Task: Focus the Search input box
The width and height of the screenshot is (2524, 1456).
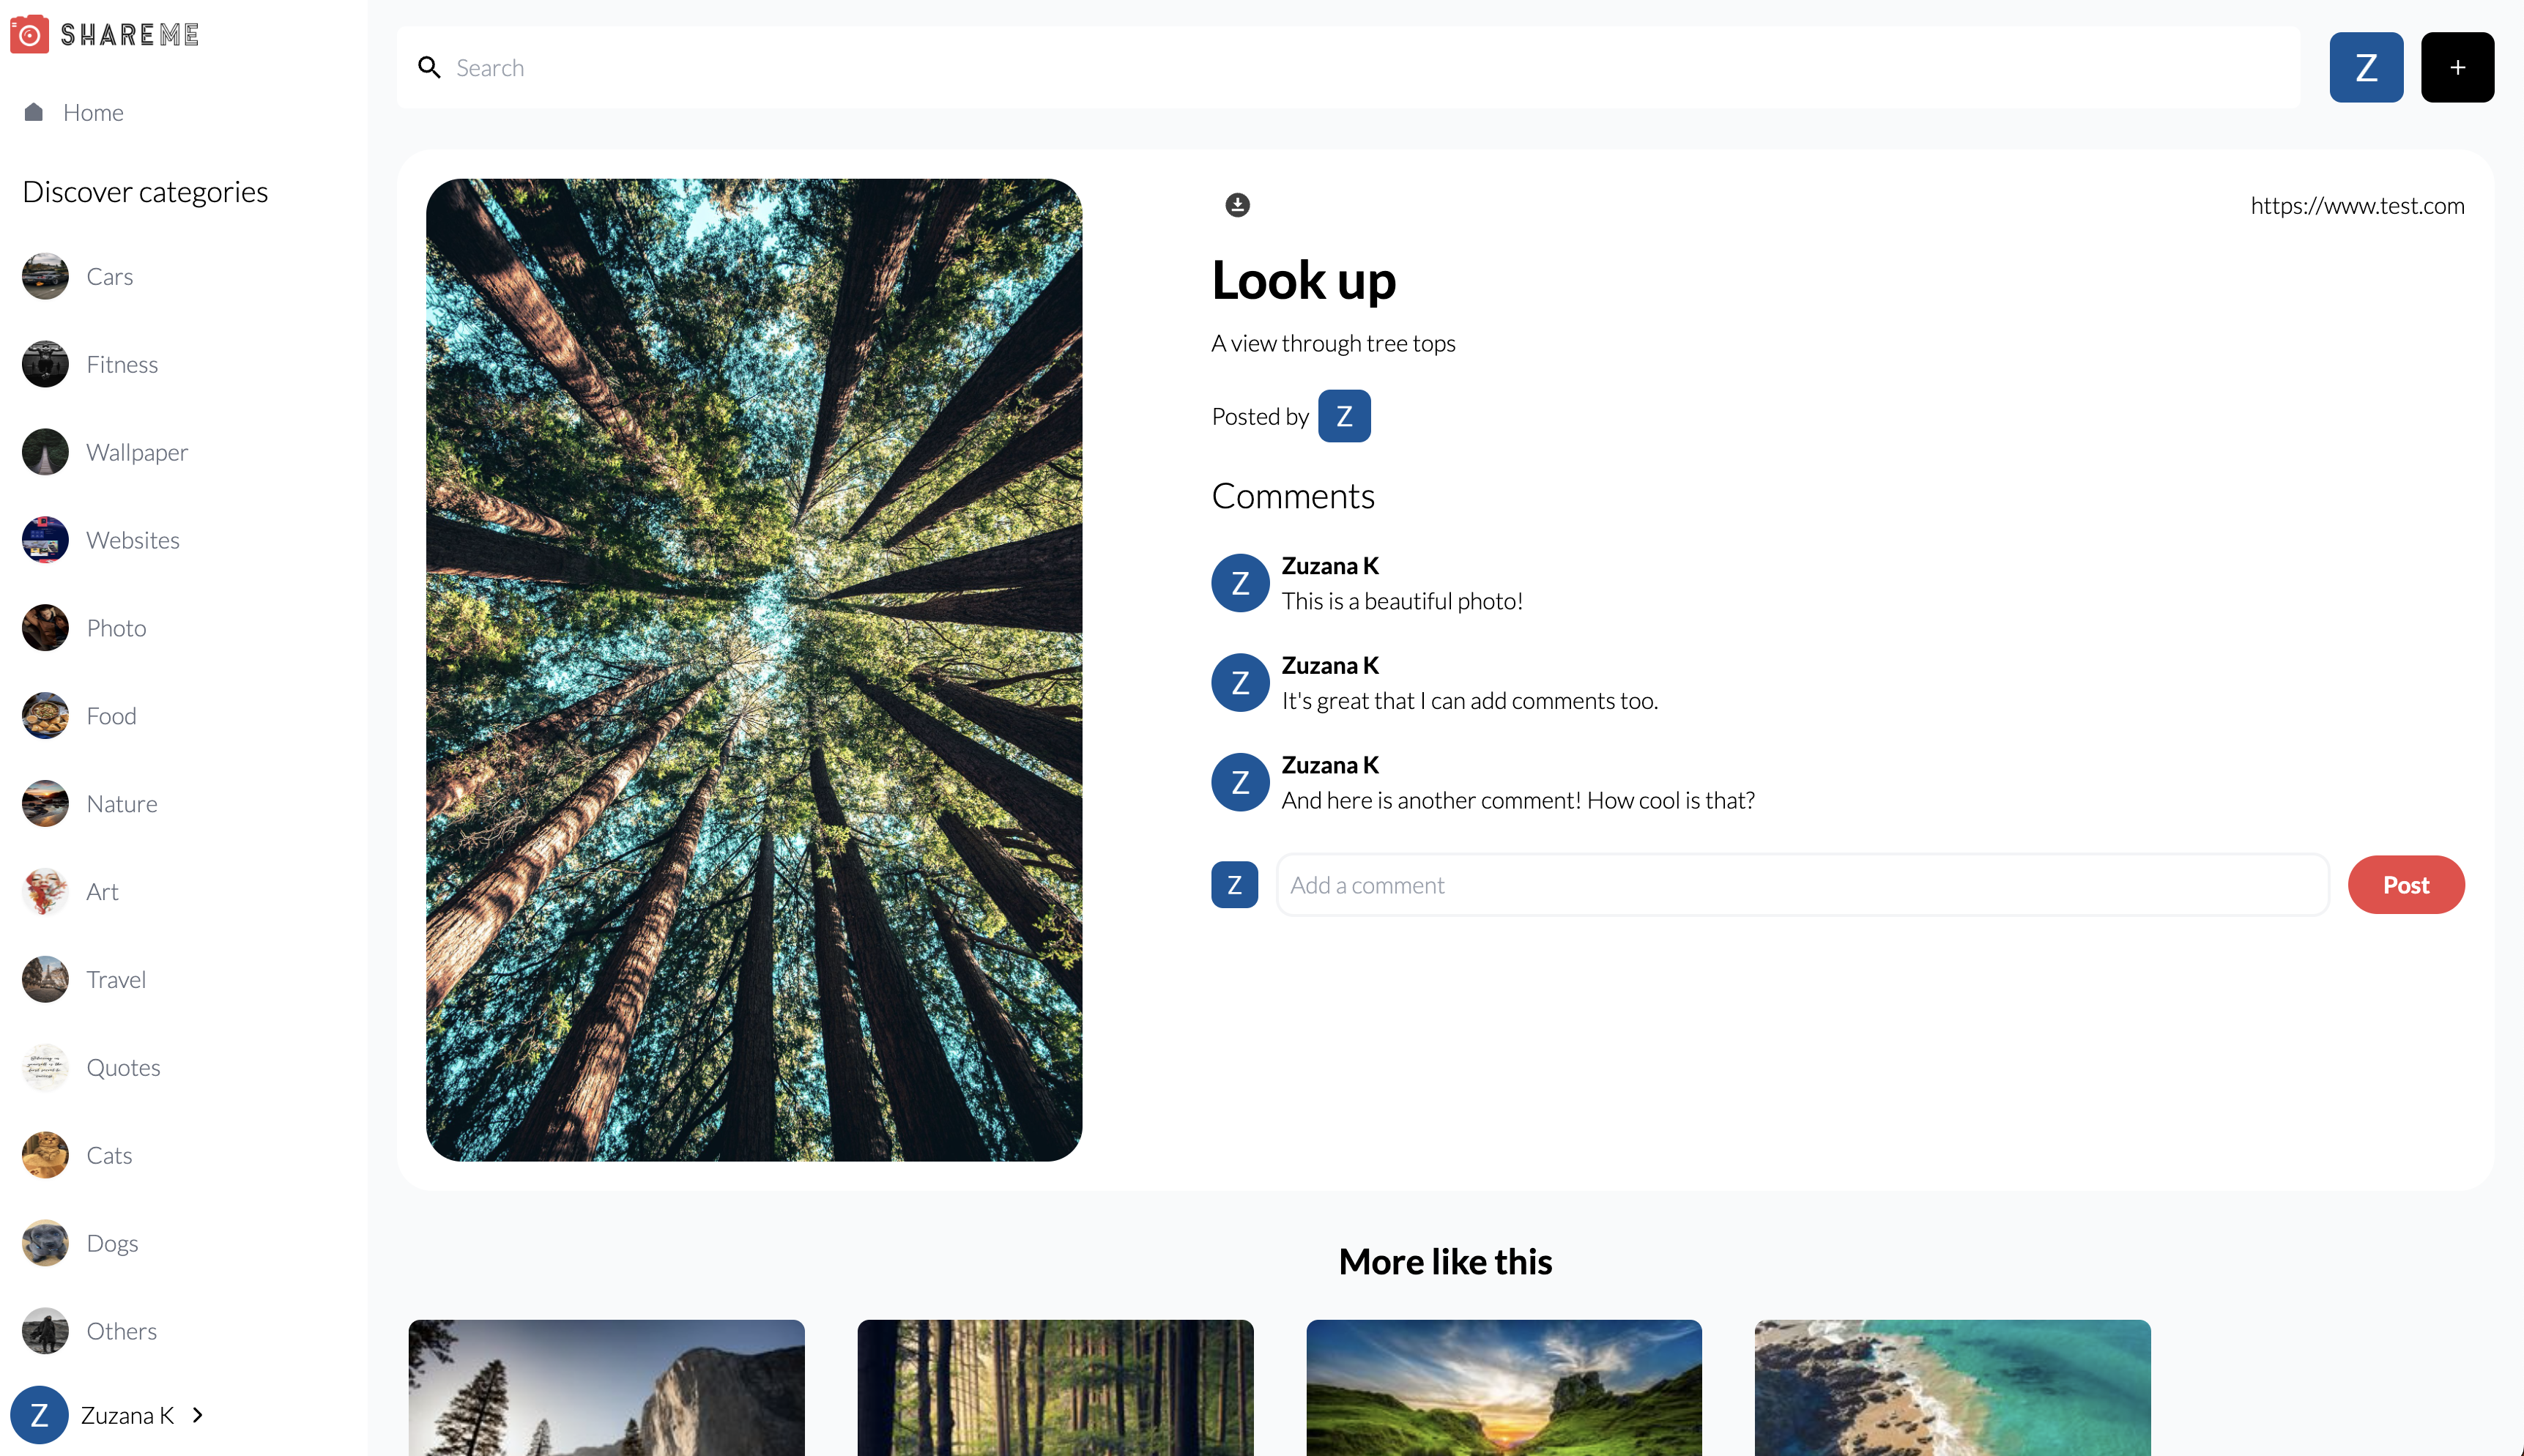Action: (1370, 67)
